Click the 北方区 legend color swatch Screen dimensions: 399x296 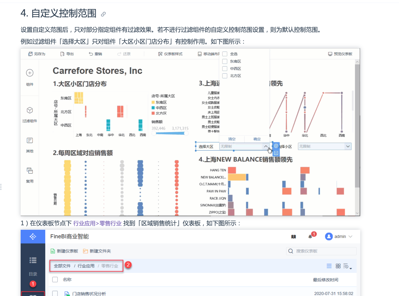tap(153, 113)
